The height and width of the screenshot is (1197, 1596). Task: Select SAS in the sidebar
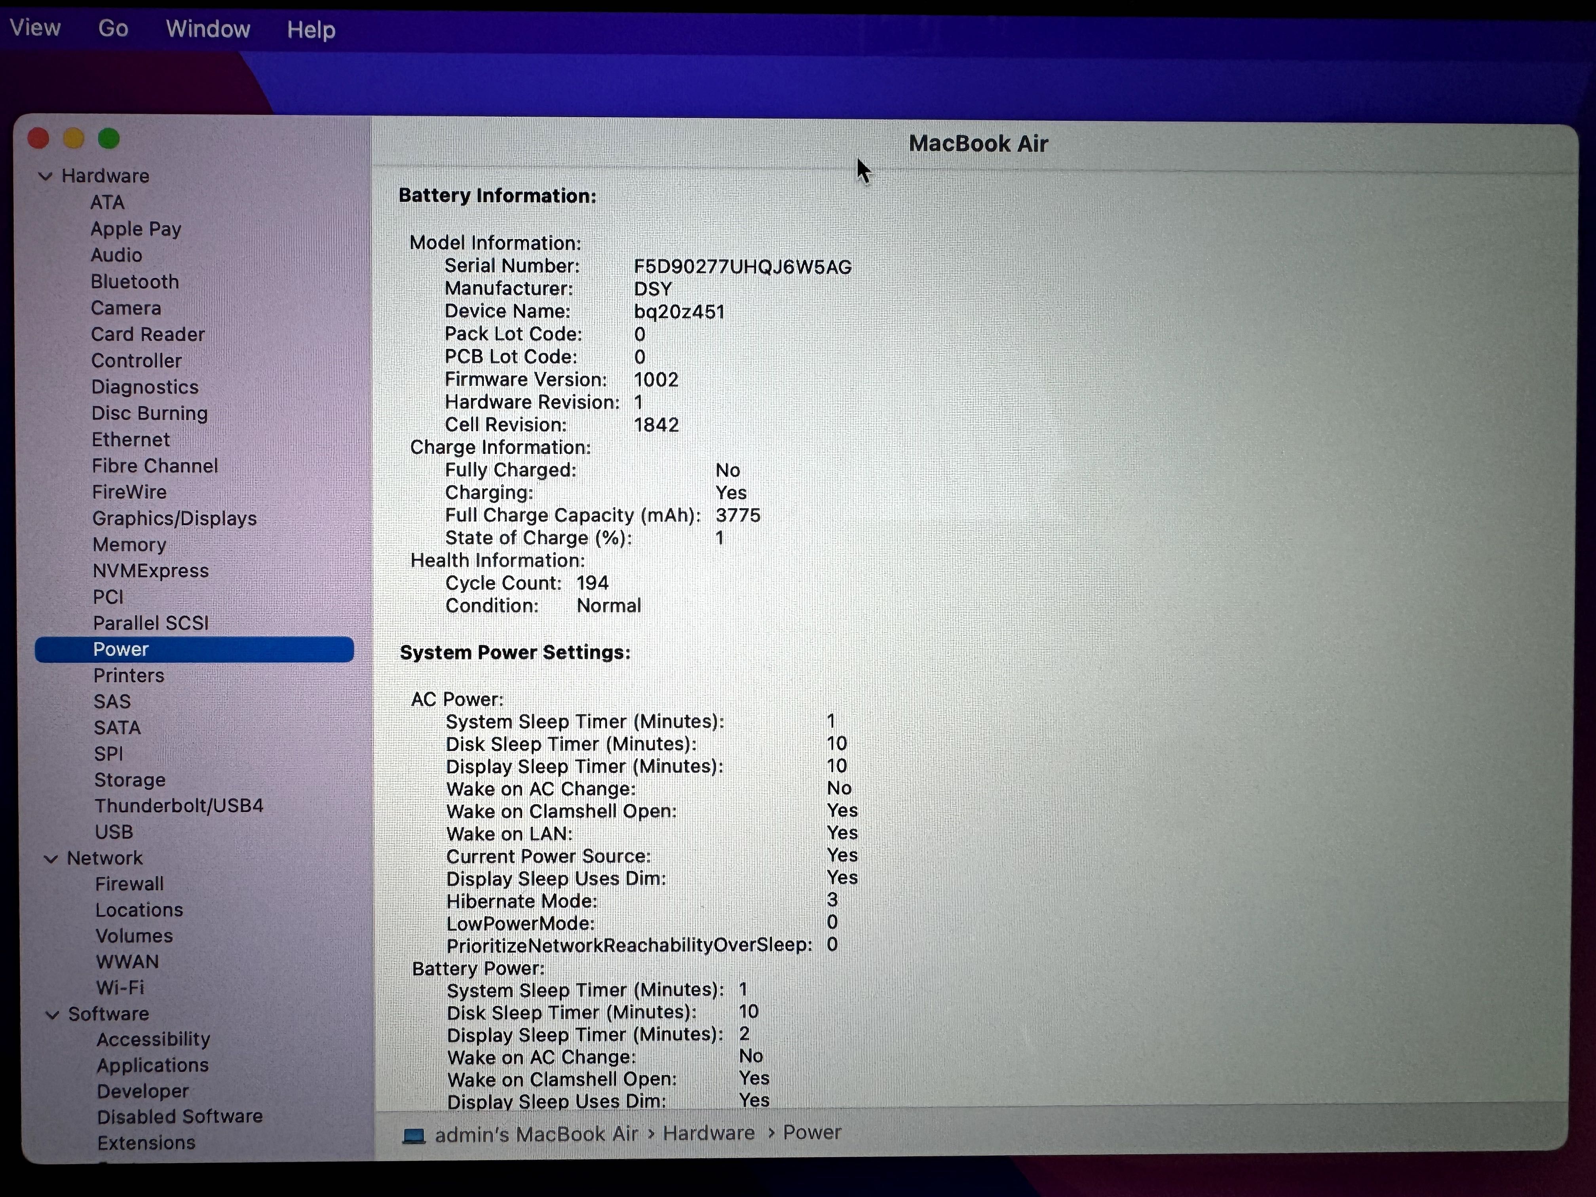[x=112, y=702]
